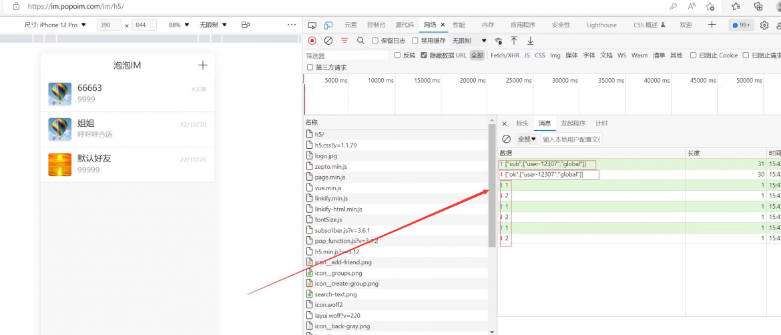
Task: Select the logo.jpg request
Action: click(396, 155)
